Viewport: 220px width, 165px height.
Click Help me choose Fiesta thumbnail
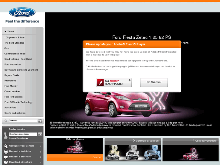coord(75,147)
